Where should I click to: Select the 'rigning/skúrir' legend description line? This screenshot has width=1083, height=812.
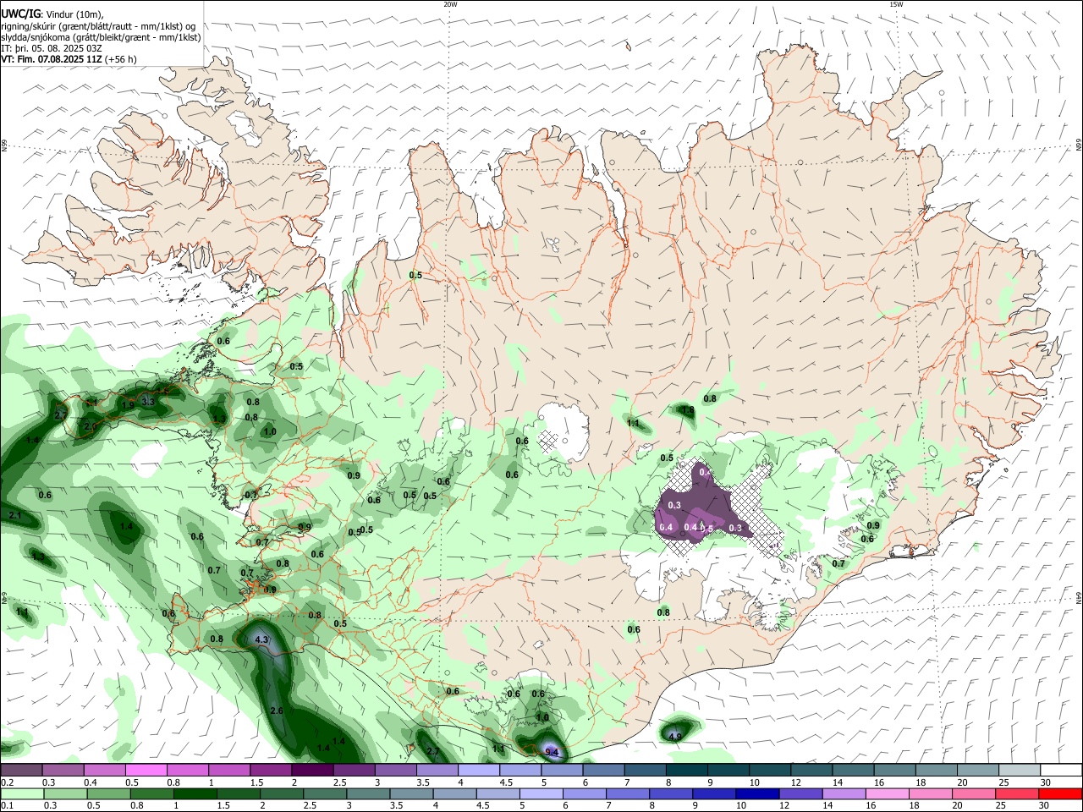pos(100,26)
